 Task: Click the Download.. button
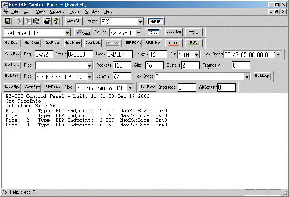(x=93, y=43)
